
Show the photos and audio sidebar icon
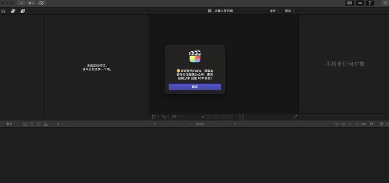(x=13, y=11)
